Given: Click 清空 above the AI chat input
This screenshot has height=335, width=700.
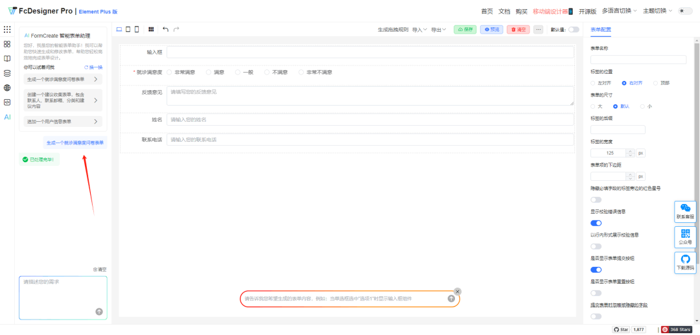Looking at the screenshot, I should (x=100, y=270).
